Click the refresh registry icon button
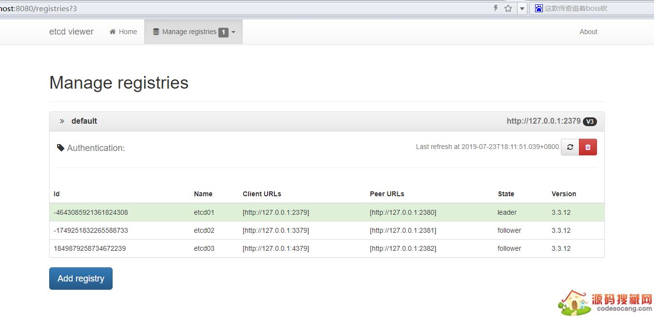The height and width of the screenshot is (317, 654). tap(570, 147)
